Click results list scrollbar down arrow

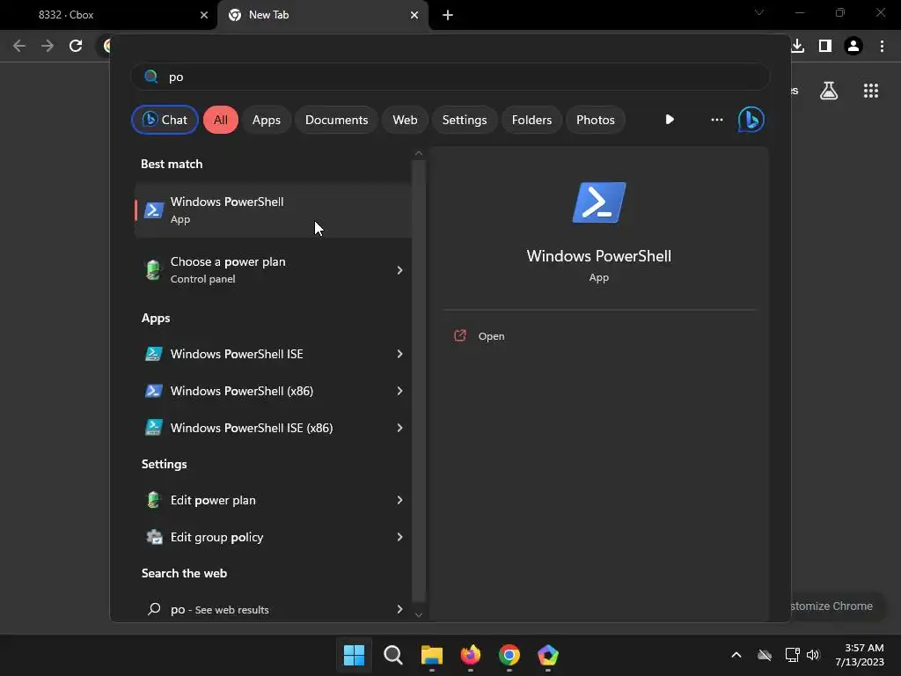(x=418, y=614)
